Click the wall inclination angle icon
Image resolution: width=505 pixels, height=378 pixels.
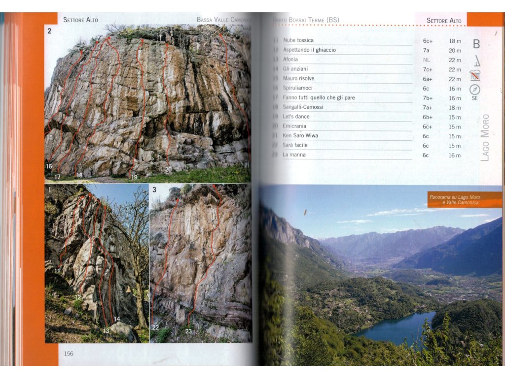tap(477, 61)
